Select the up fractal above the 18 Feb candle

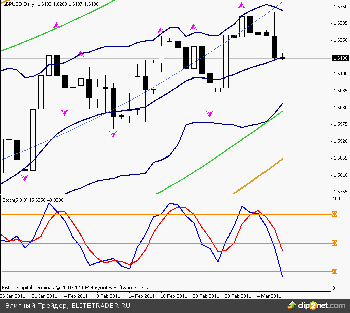(161, 30)
